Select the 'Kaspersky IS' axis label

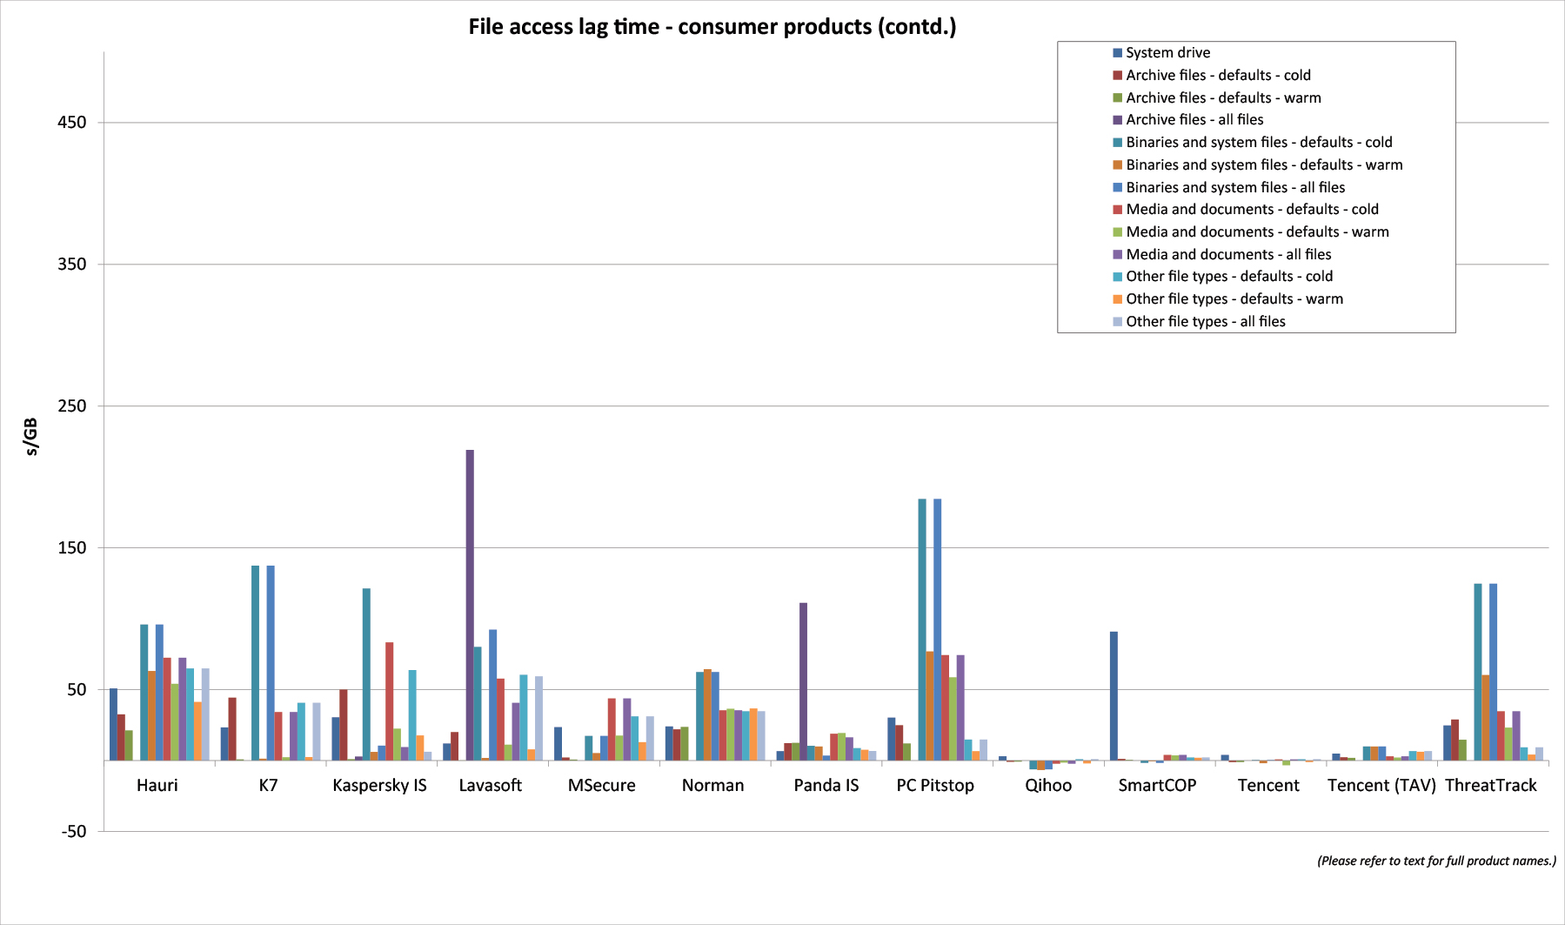(379, 786)
